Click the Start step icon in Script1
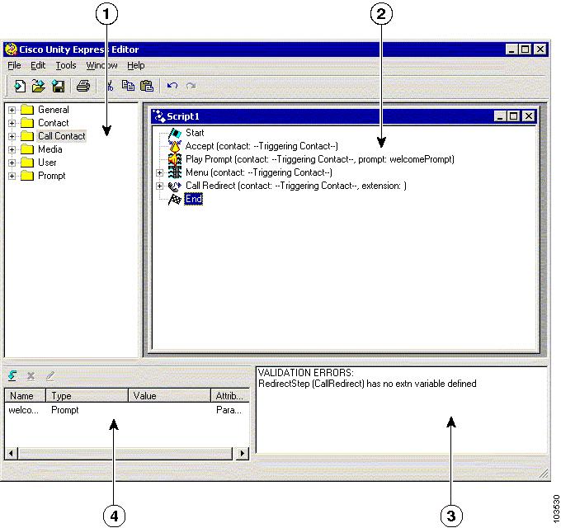Image resolution: width=561 pixels, height=528 pixels. pos(175,134)
